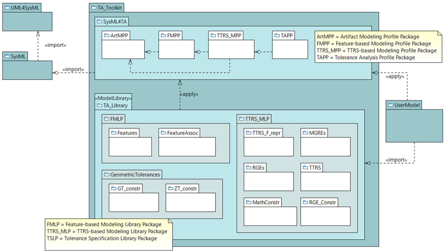Select the SysML4TA package name tab
Viewport: 445px width, 252px height.
pos(112,22)
